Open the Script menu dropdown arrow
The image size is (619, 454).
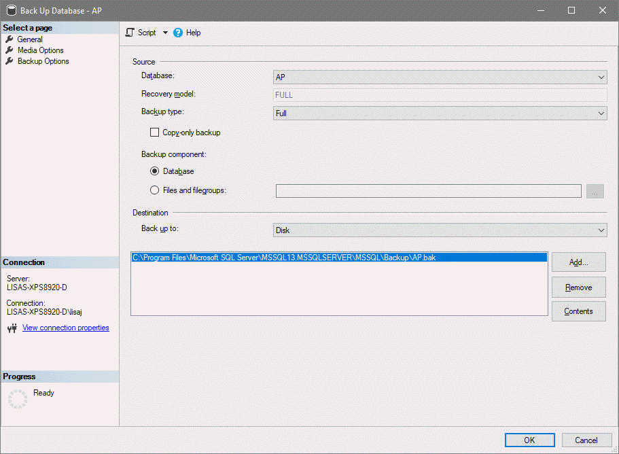click(164, 32)
